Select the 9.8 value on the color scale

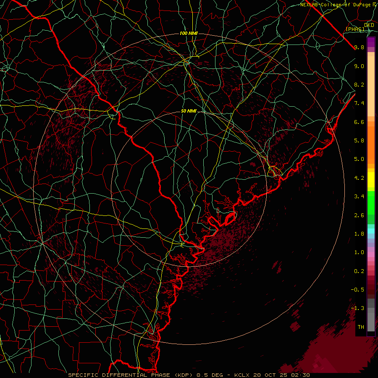(x=359, y=47)
